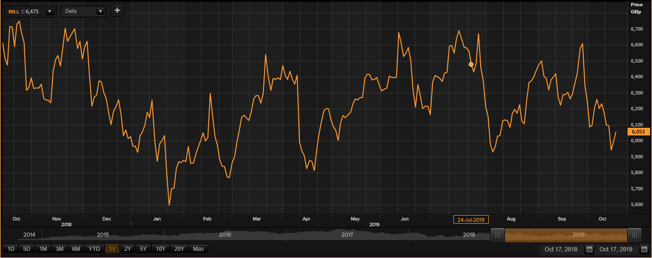Click 2014 in the navigator timeline
Screen dimensions: 652x258
pos(29,235)
